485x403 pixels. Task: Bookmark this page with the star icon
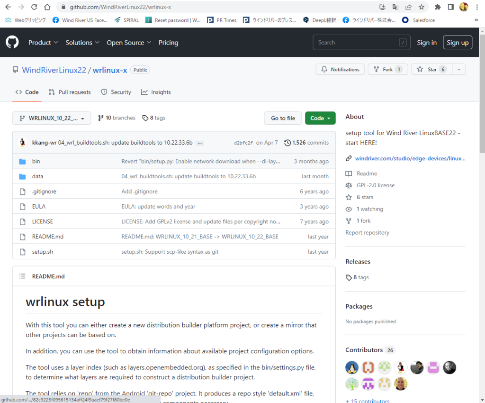421,7
